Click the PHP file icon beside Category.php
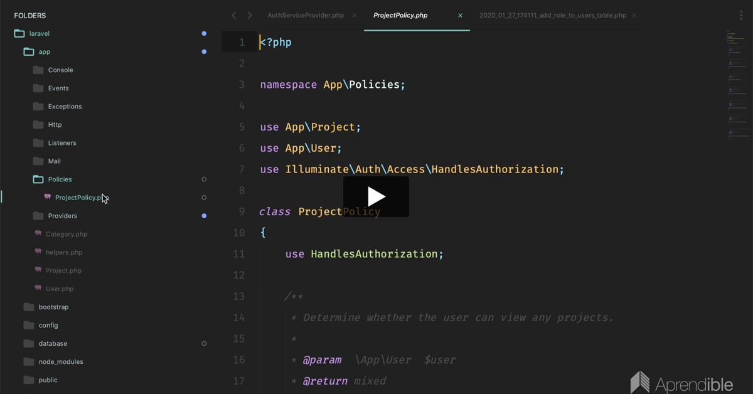This screenshot has height=394, width=753. (38, 233)
